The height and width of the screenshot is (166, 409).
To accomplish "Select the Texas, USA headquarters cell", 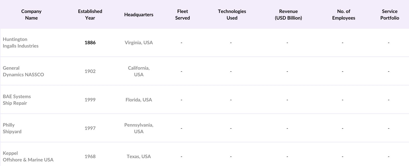I will [x=139, y=156].
